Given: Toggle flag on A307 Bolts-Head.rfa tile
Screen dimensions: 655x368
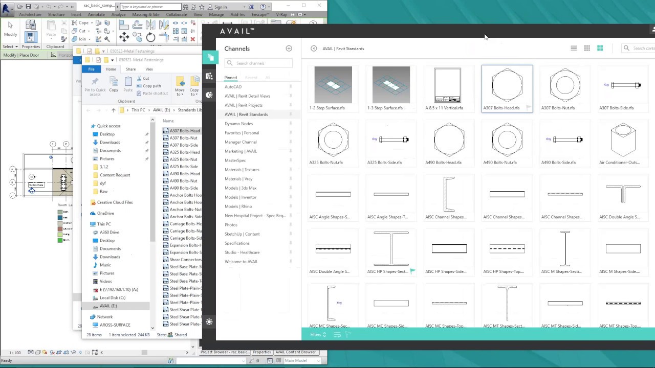Looking at the screenshot, I should point(528,108).
